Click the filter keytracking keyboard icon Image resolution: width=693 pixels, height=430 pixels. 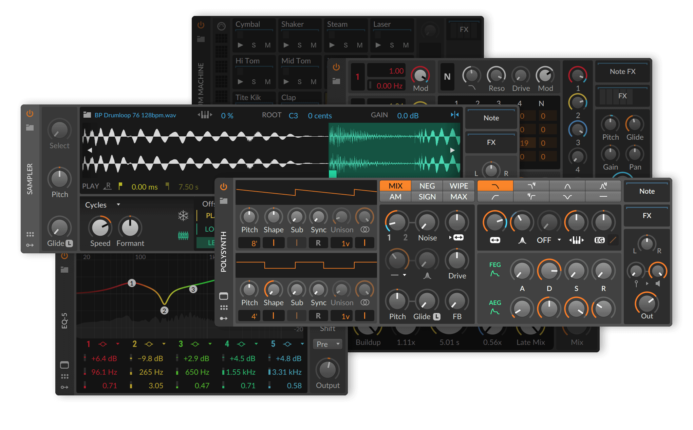coord(576,240)
